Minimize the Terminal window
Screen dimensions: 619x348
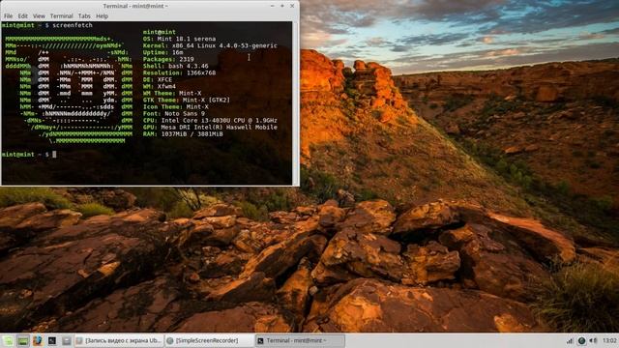coord(272,6)
